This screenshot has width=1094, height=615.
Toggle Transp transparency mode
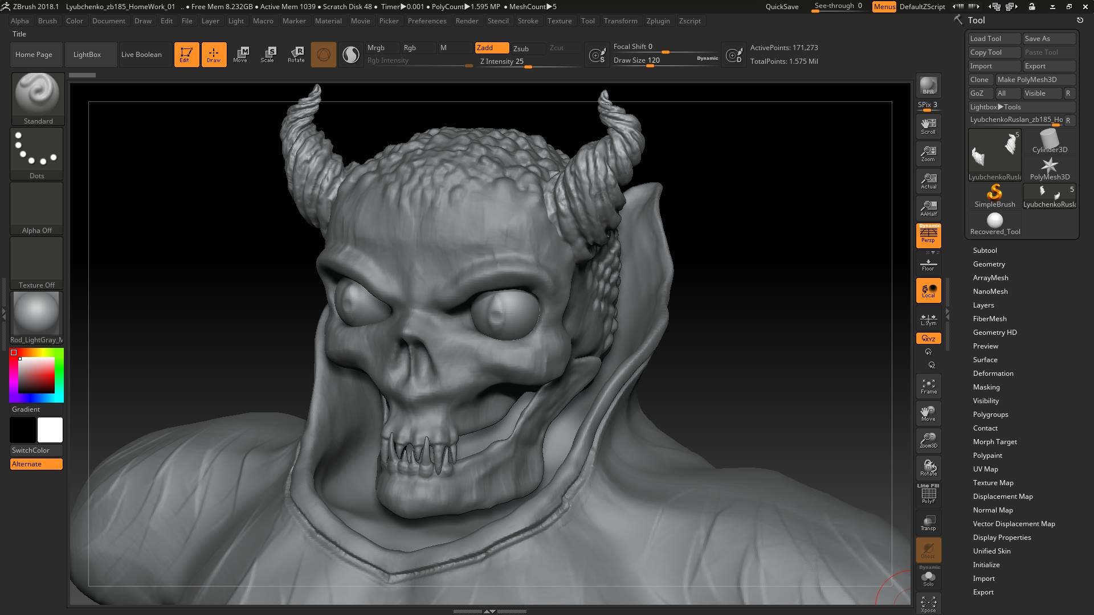(928, 522)
